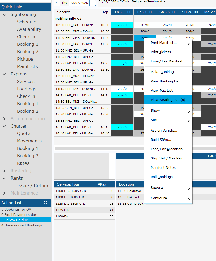This screenshot has width=216, height=261.
Task: Open Print Manifest submenu arrow
Action: (x=189, y=44)
